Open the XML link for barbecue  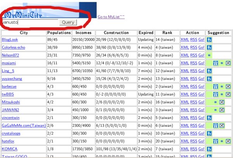(x=185, y=87)
